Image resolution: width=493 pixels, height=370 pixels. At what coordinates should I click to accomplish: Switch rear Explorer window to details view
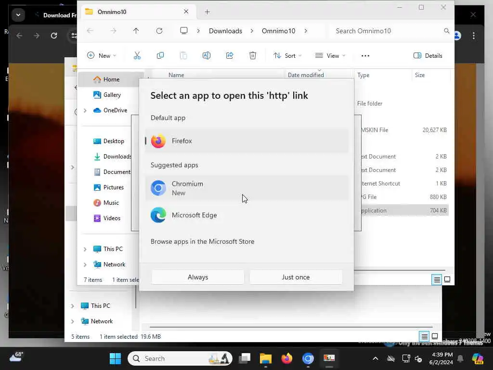coord(425,337)
